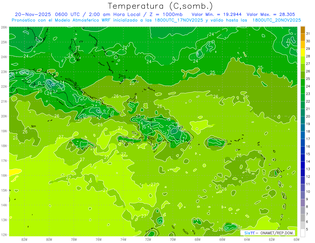Click the "20N" latitude axis label
The width and height of the screenshot is (315, 243).
pyautogui.click(x=4, y=116)
